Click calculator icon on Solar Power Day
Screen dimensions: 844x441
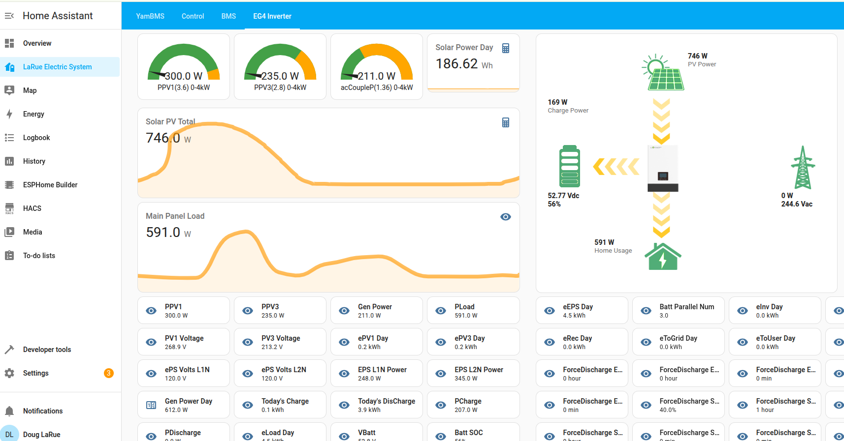coord(506,48)
